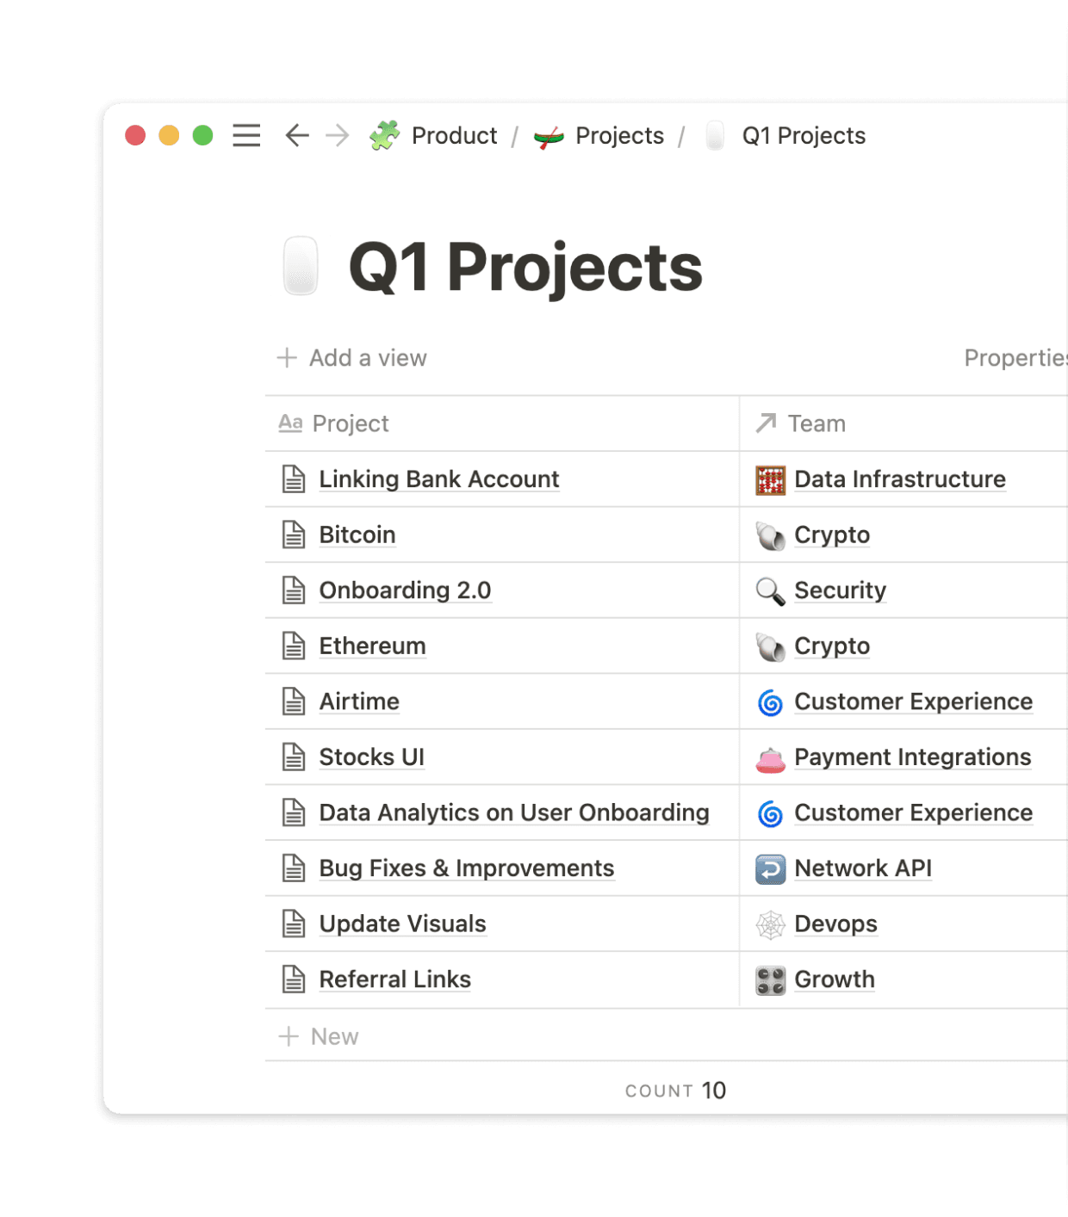The width and height of the screenshot is (1068, 1217).
Task: Click the magnifying glass Security team icon
Action: click(770, 591)
